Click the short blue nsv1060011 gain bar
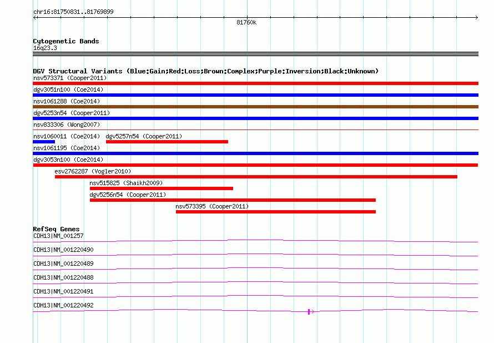This screenshot has width=494, height=343. [44, 142]
